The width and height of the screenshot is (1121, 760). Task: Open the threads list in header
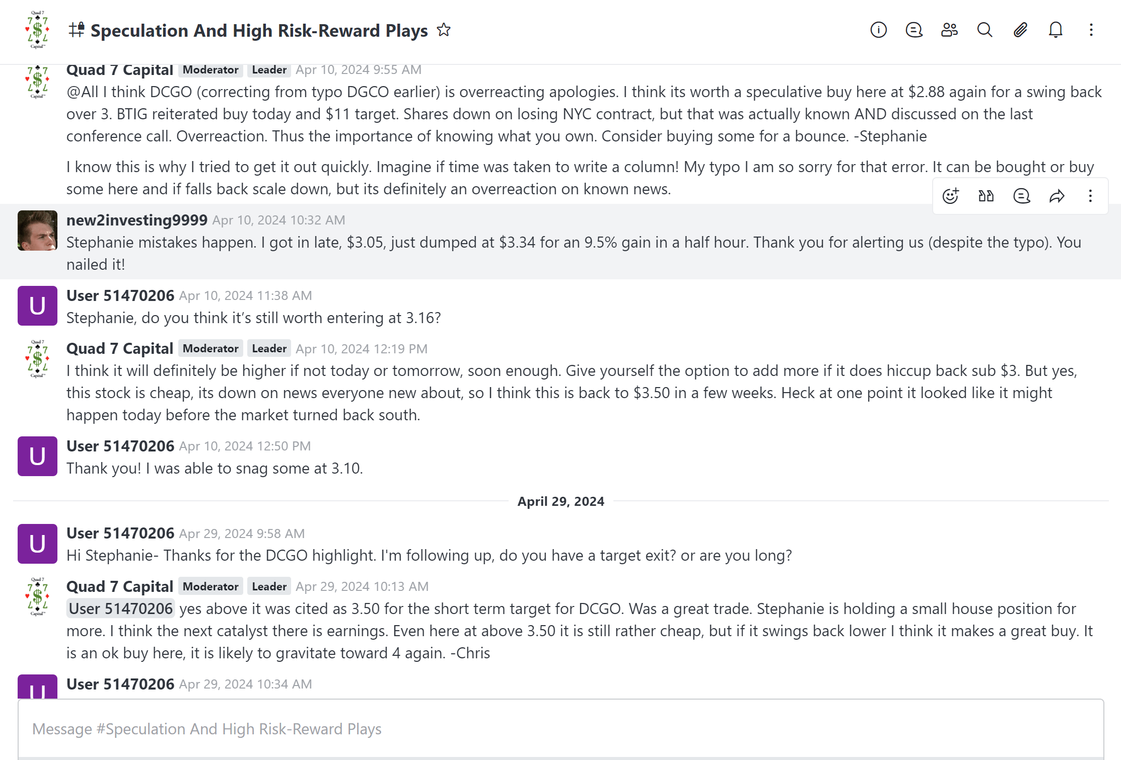(x=914, y=30)
